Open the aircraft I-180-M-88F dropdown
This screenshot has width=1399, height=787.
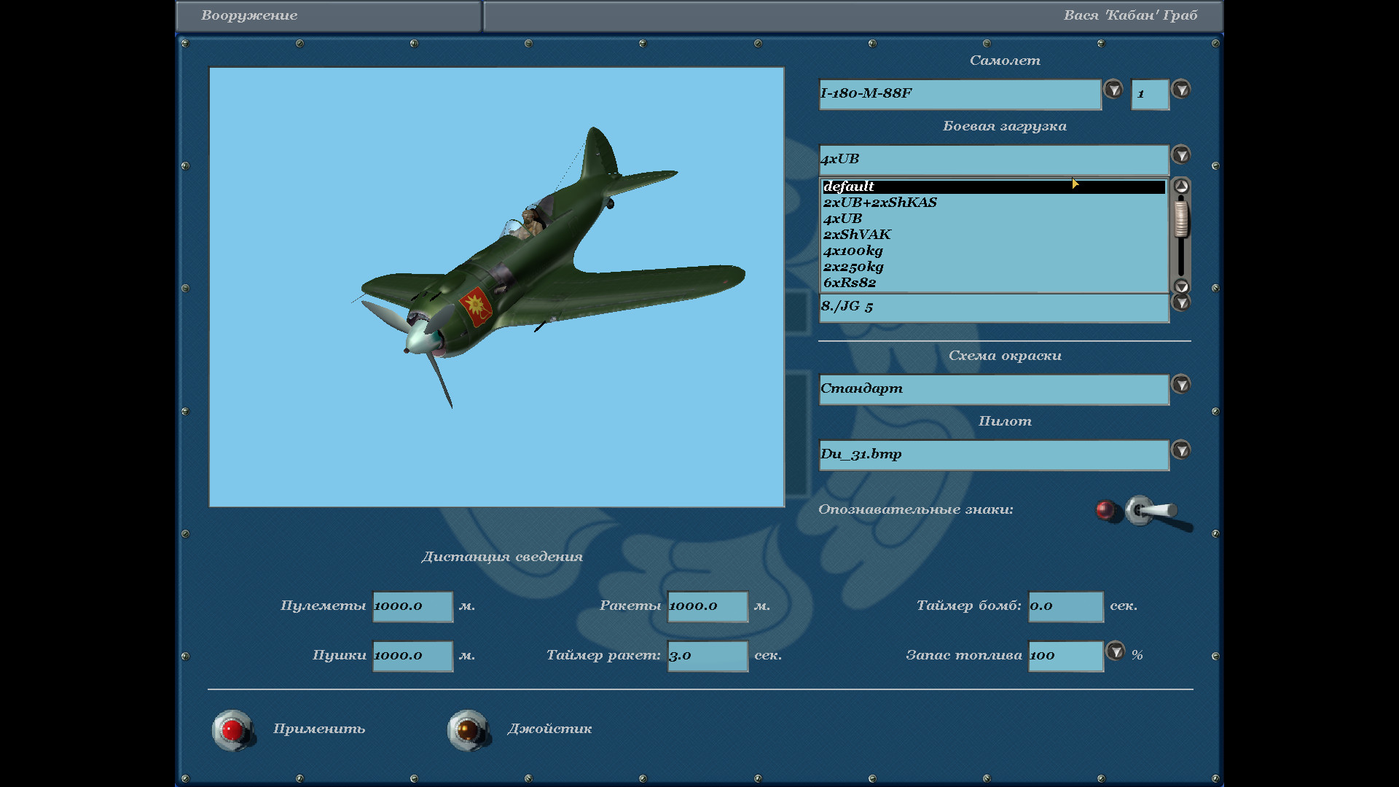click(x=1113, y=90)
